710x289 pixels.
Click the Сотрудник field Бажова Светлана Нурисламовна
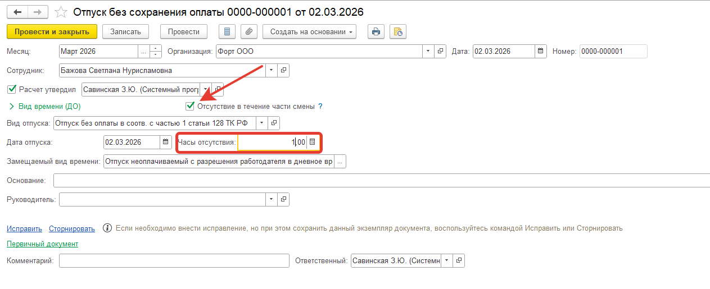point(162,70)
